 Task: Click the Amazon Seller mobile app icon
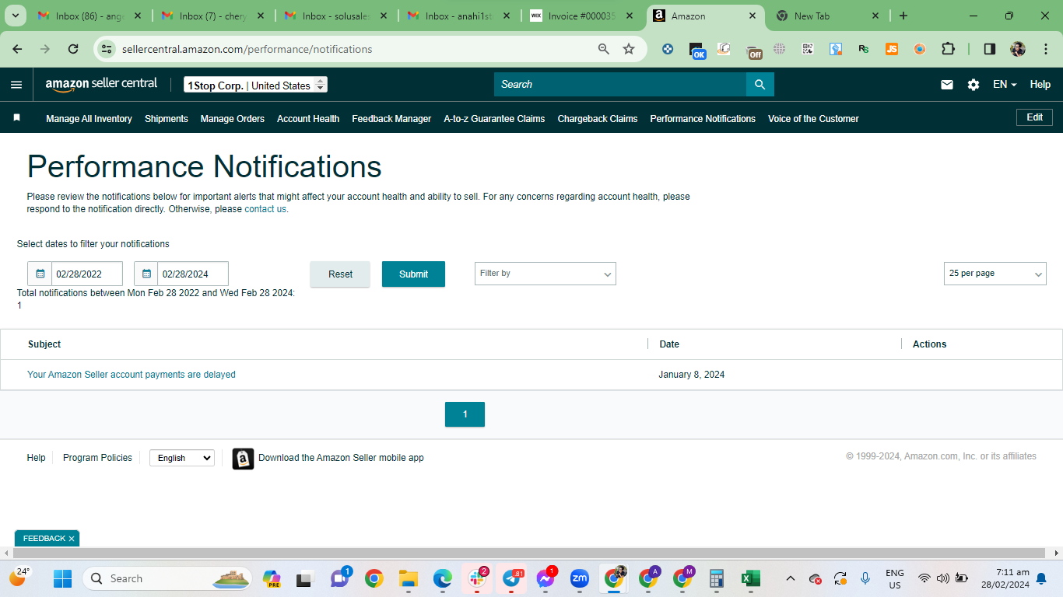click(243, 459)
